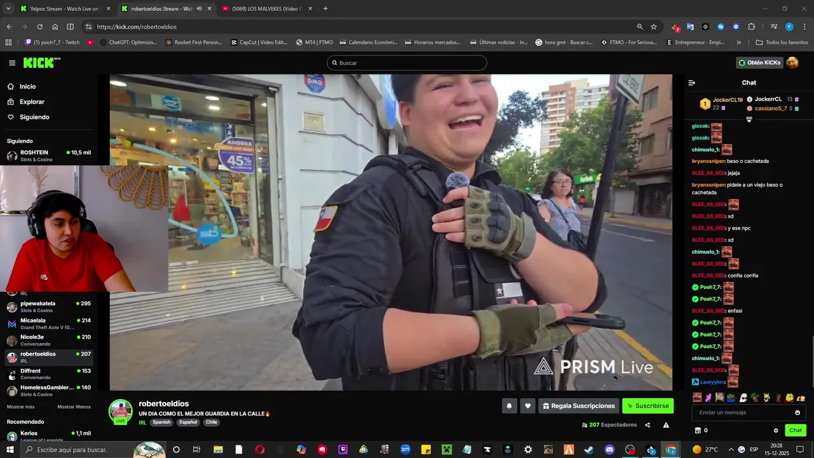Open Chrome apps grid in bookmarks bar

pos(8,43)
